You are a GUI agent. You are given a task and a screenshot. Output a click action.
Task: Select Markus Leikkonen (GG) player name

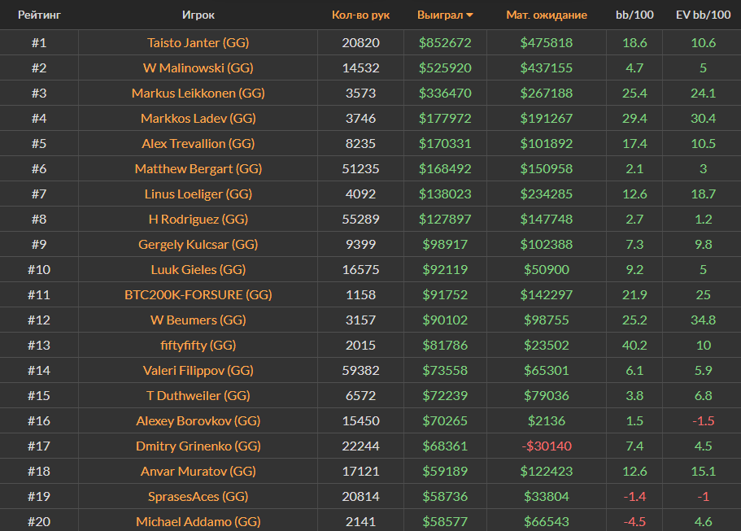pos(198,93)
